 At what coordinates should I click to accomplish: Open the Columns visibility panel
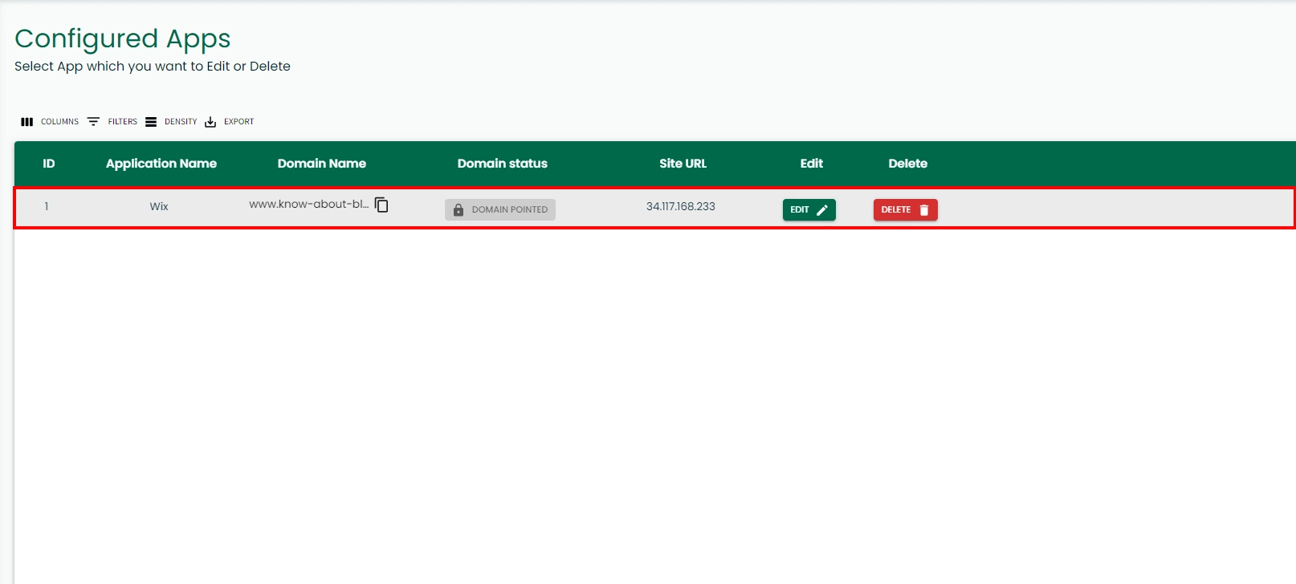click(50, 122)
